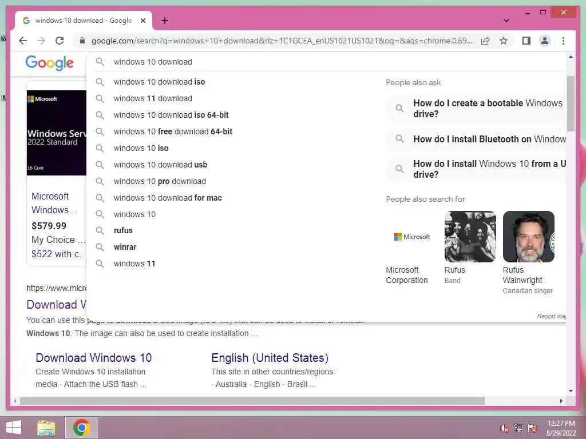Open the 'https://www.micr...' result URL
The width and height of the screenshot is (586, 439).
click(56, 288)
